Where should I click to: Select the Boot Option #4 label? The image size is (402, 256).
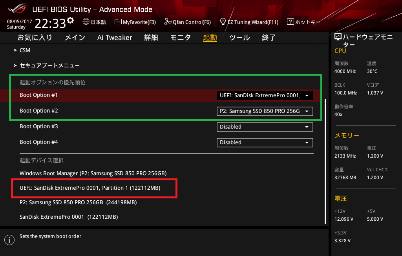tap(39, 142)
